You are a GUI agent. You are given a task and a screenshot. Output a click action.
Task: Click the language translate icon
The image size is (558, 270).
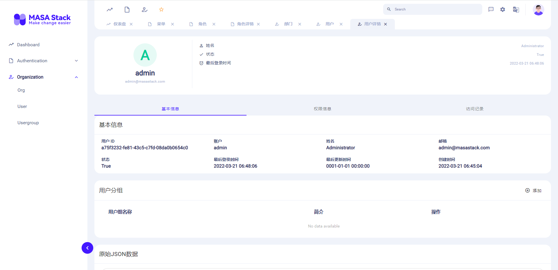point(516,9)
